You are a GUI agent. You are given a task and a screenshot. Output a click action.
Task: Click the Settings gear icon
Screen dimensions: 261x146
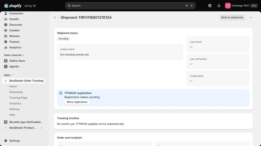click(6, 141)
